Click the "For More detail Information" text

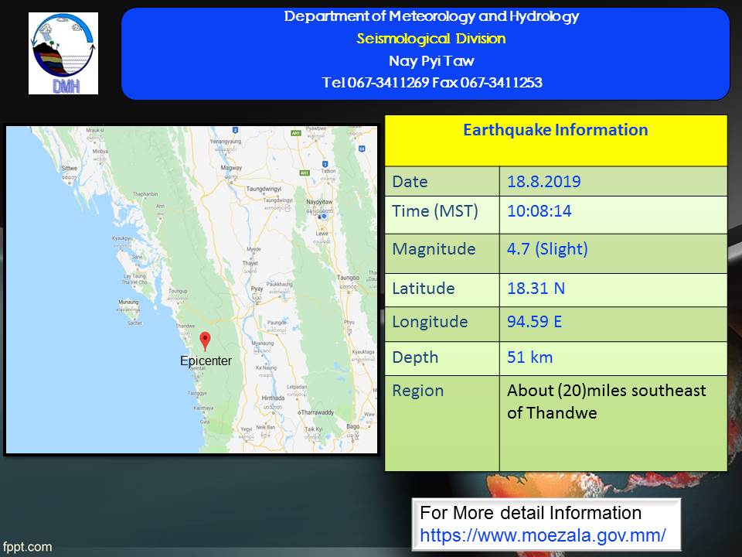[531, 513]
